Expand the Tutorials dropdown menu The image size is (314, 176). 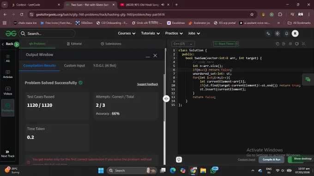click(x=150, y=33)
